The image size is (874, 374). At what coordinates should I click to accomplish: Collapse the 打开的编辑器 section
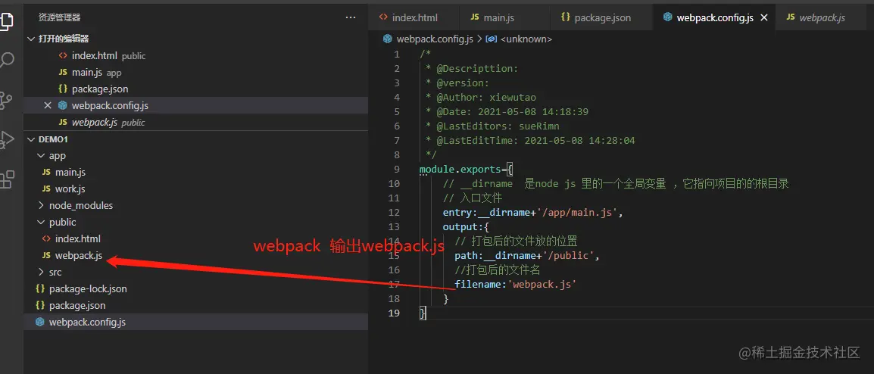64,39
